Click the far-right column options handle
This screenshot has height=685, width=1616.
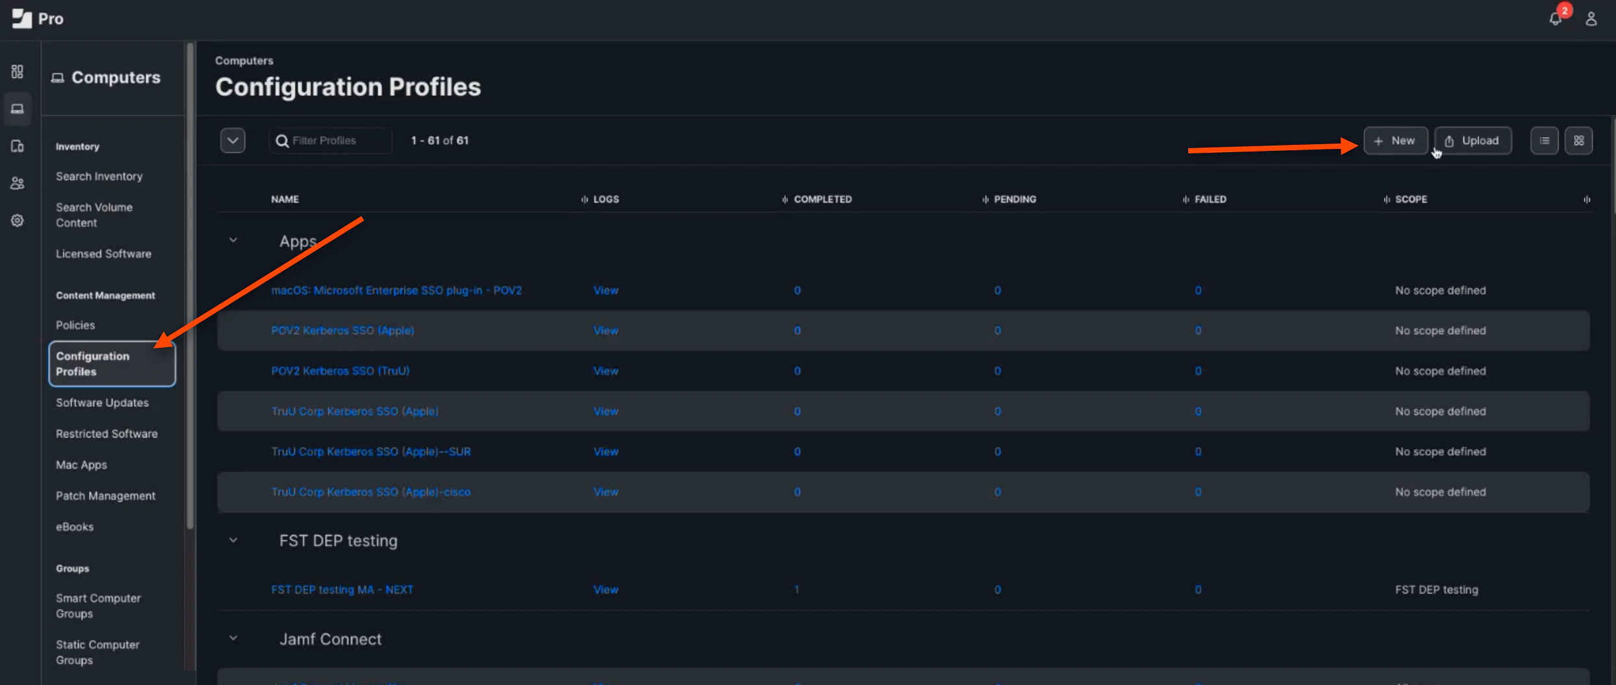pyautogui.click(x=1587, y=200)
